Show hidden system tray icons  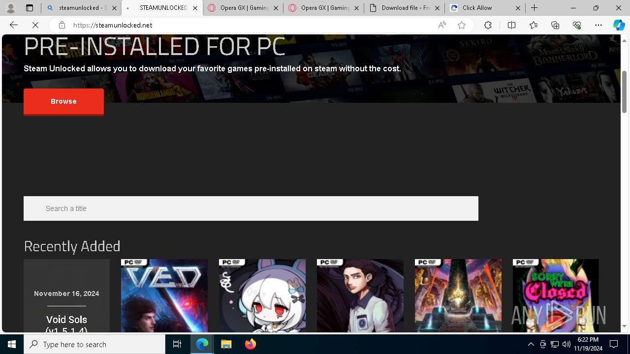click(531, 344)
